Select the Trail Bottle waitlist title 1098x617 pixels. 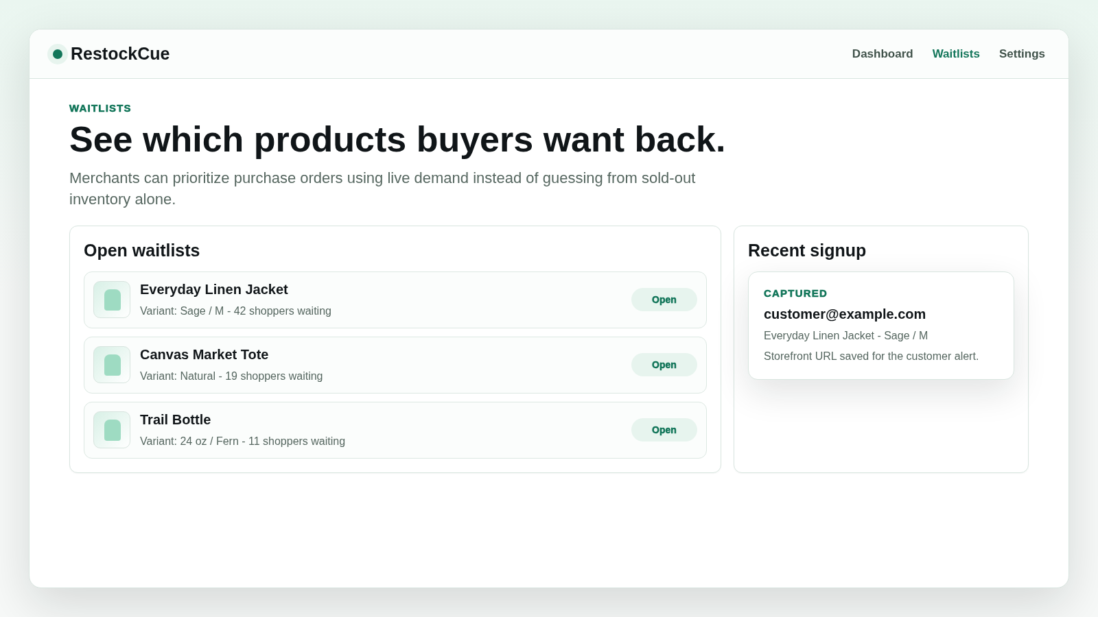(x=175, y=420)
